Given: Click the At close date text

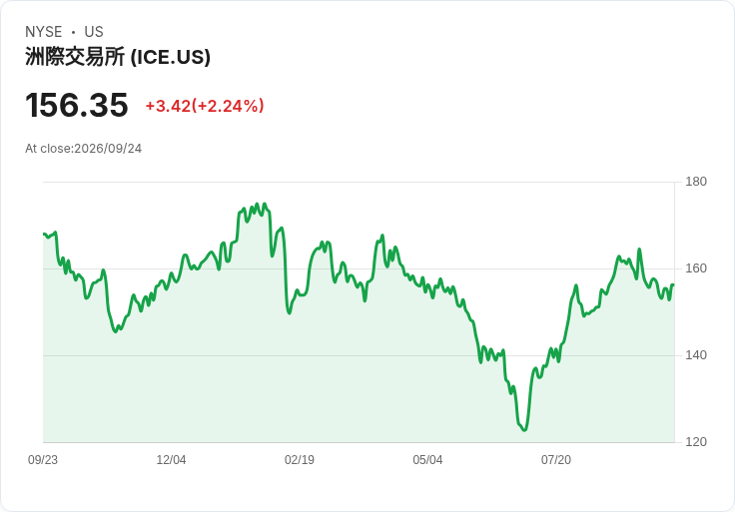Looking at the screenshot, I should click(x=84, y=149).
